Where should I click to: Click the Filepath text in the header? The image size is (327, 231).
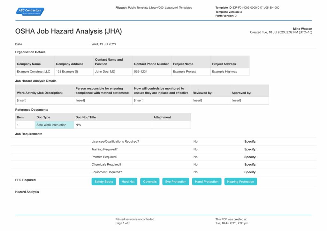pos(154,8)
